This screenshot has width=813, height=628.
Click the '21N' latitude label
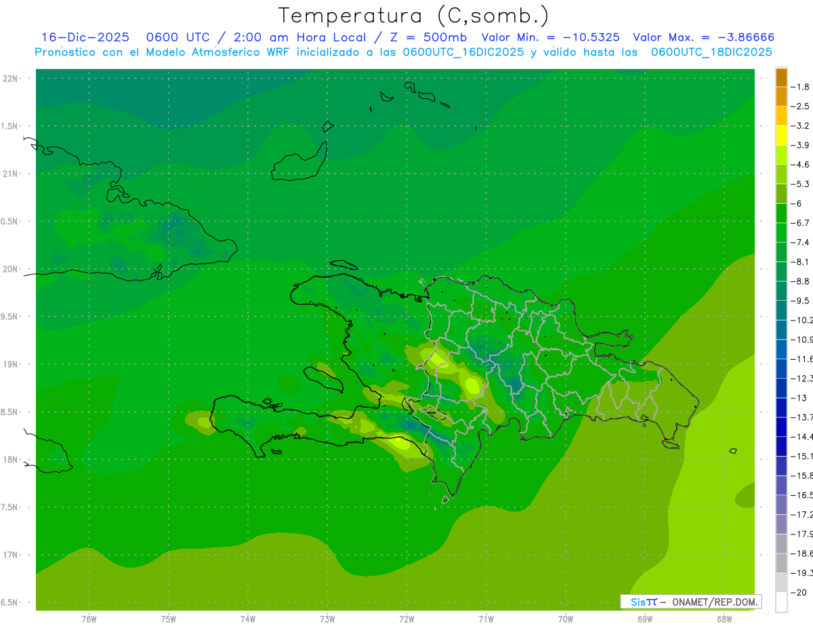[11, 174]
